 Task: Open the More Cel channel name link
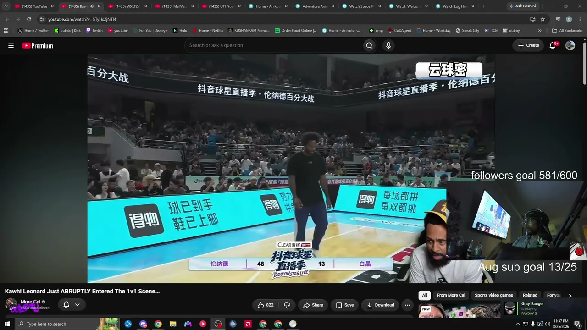pos(30,302)
